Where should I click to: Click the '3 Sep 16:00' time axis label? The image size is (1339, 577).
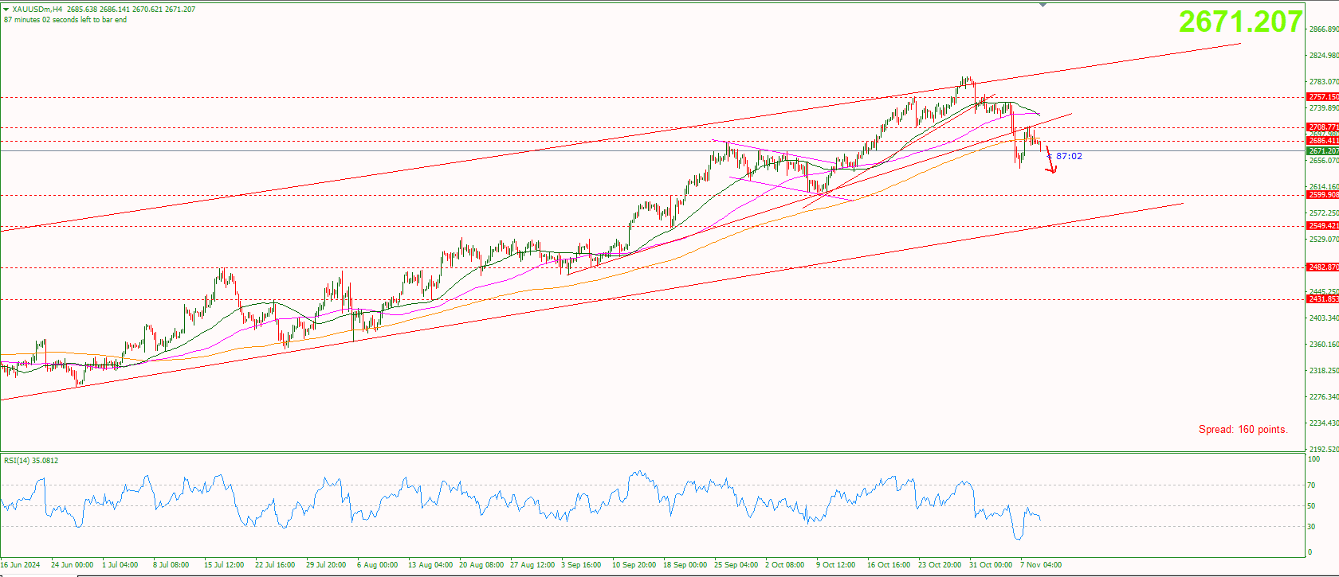tap(581, 565)
